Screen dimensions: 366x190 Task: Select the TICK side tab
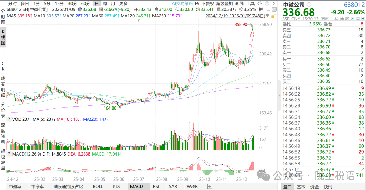coord(3,61)
